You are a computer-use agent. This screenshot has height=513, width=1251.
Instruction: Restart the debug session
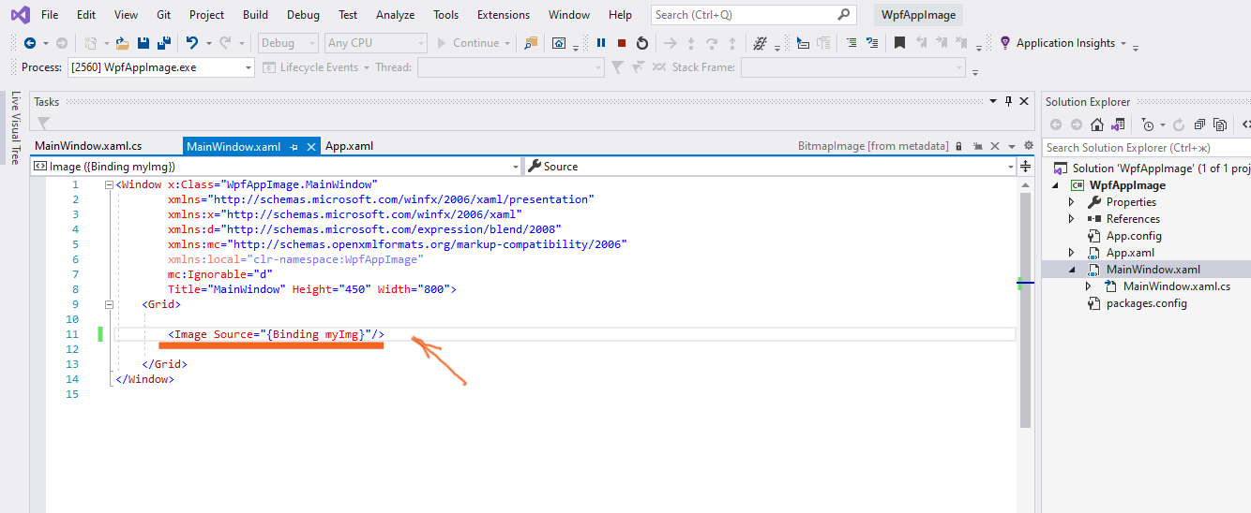click(x=642, y=43)
